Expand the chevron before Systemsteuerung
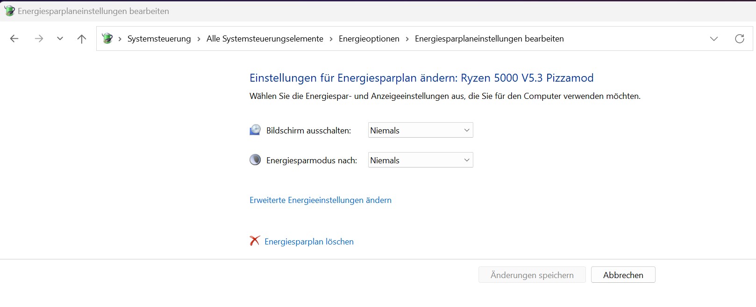 [x=120, y=39]
